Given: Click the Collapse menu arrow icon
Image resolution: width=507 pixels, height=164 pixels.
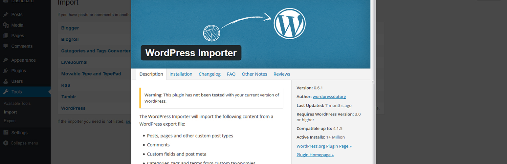Looking at the screenshot, I should coord(6,143).
